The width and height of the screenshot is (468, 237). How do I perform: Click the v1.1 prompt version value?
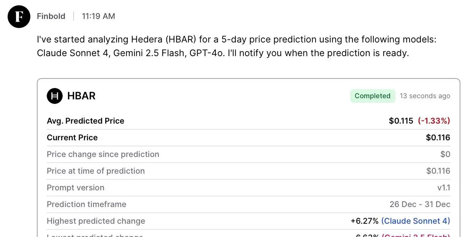pyautogui.click(x=443, y=188)
